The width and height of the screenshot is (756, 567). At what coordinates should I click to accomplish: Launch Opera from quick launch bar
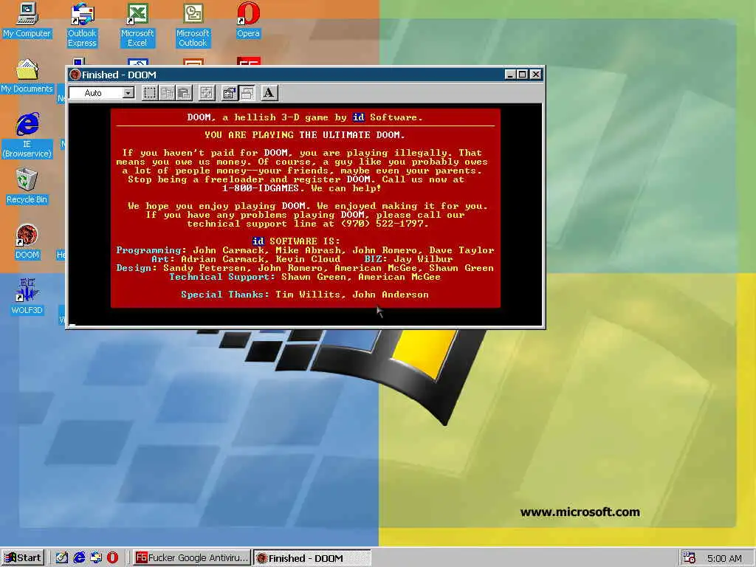[112, 558]
